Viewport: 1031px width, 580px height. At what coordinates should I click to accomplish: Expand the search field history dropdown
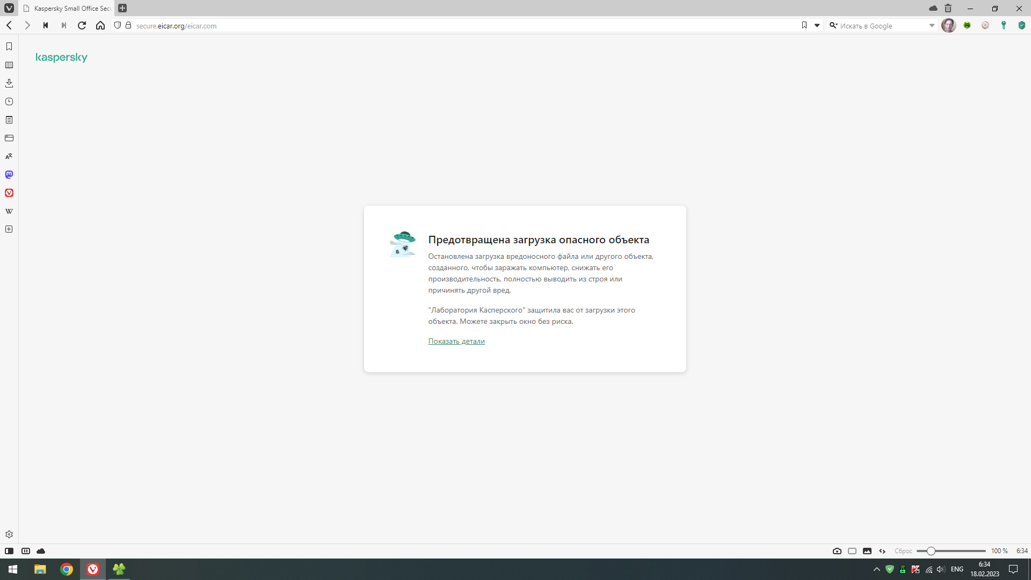point(932,25)
